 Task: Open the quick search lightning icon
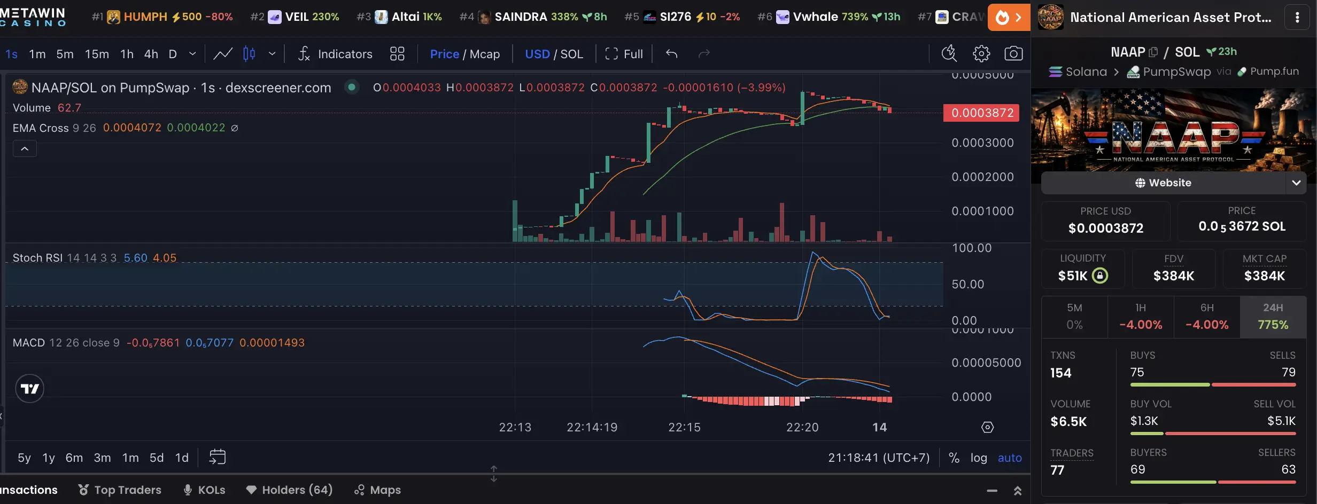949,53
